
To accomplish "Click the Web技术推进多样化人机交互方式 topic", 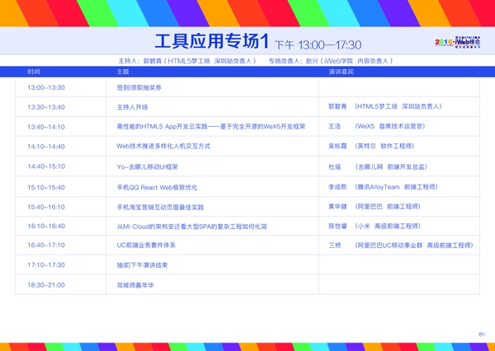I will click(x=163, y=146).
